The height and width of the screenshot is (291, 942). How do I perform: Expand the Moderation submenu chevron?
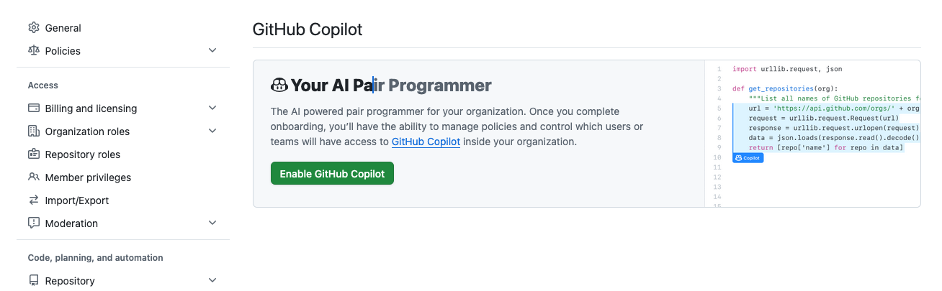pyautogui.click(x=212, y=223)
